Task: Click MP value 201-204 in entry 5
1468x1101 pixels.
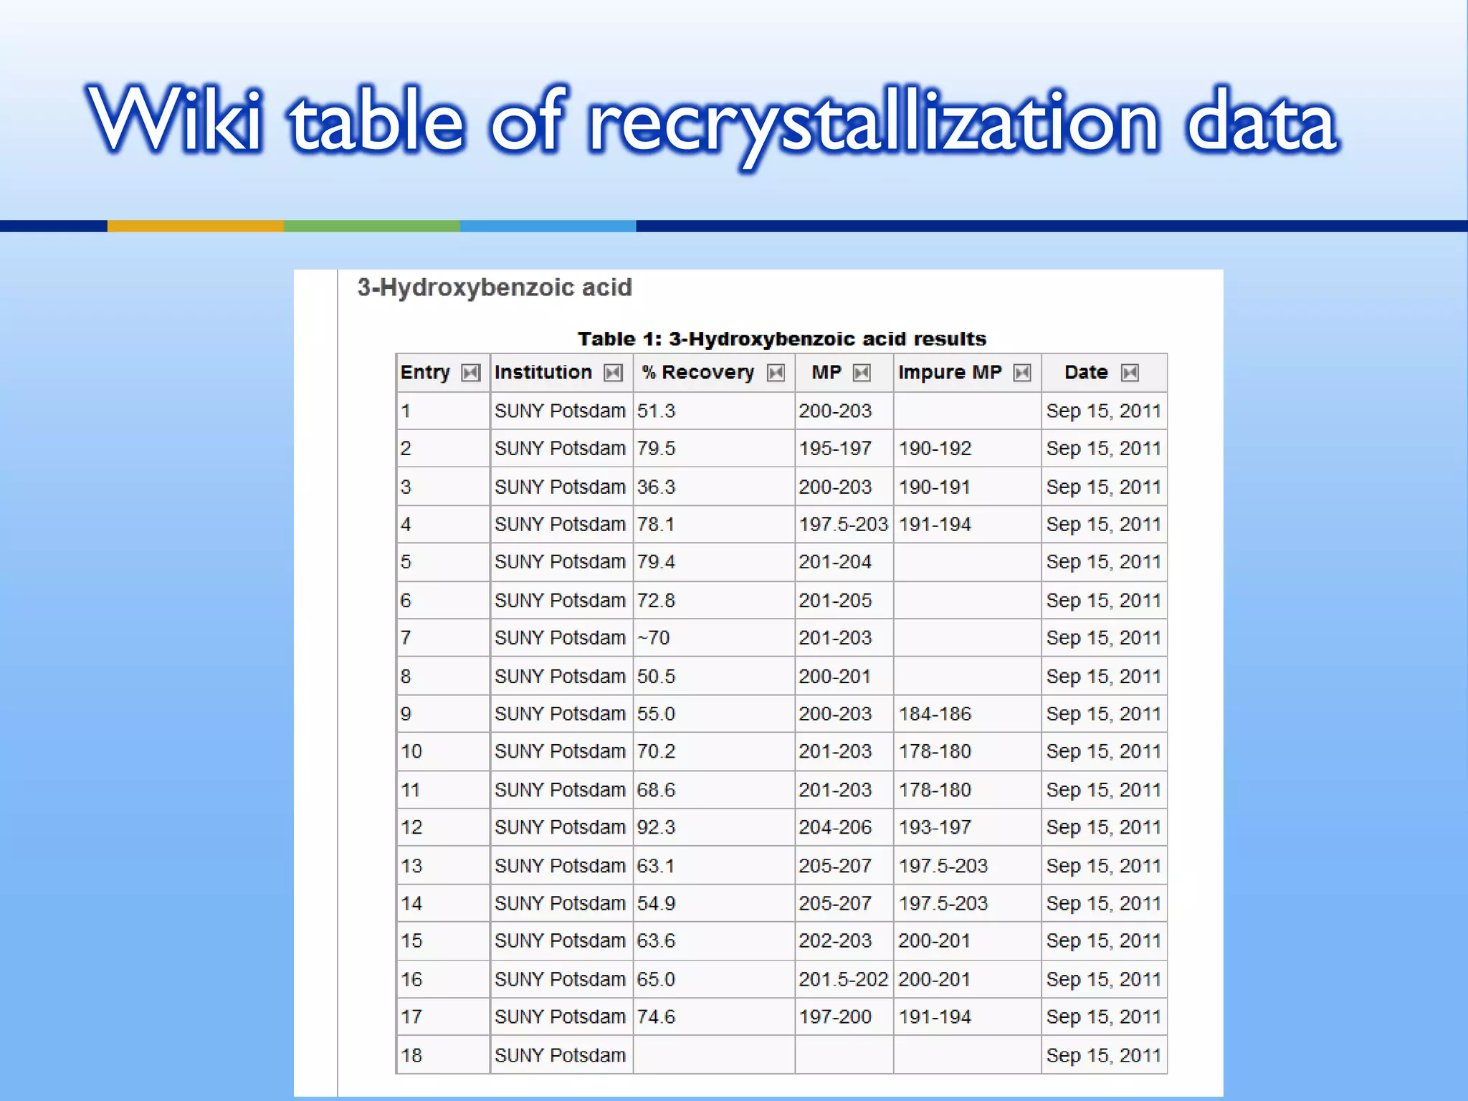Action: click(835, 562)
